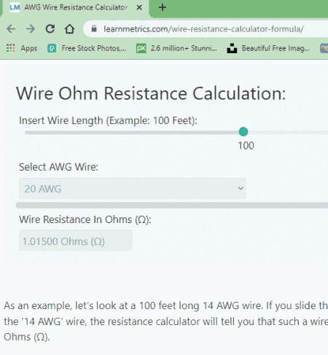
Task: Open the Beautiful Free Images bookmark
Action: (x=268, y=48)
